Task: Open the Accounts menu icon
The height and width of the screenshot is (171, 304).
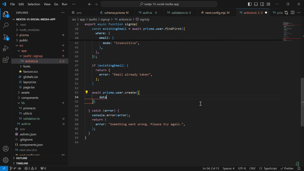Action: 6,149
